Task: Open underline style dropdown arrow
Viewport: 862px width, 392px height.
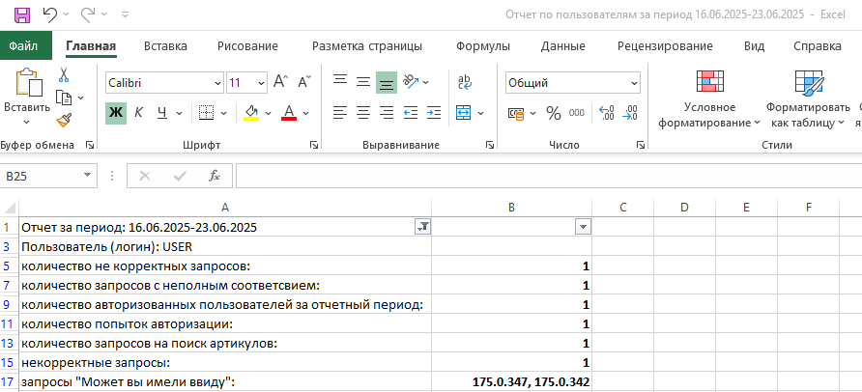Action: [179, 113]
